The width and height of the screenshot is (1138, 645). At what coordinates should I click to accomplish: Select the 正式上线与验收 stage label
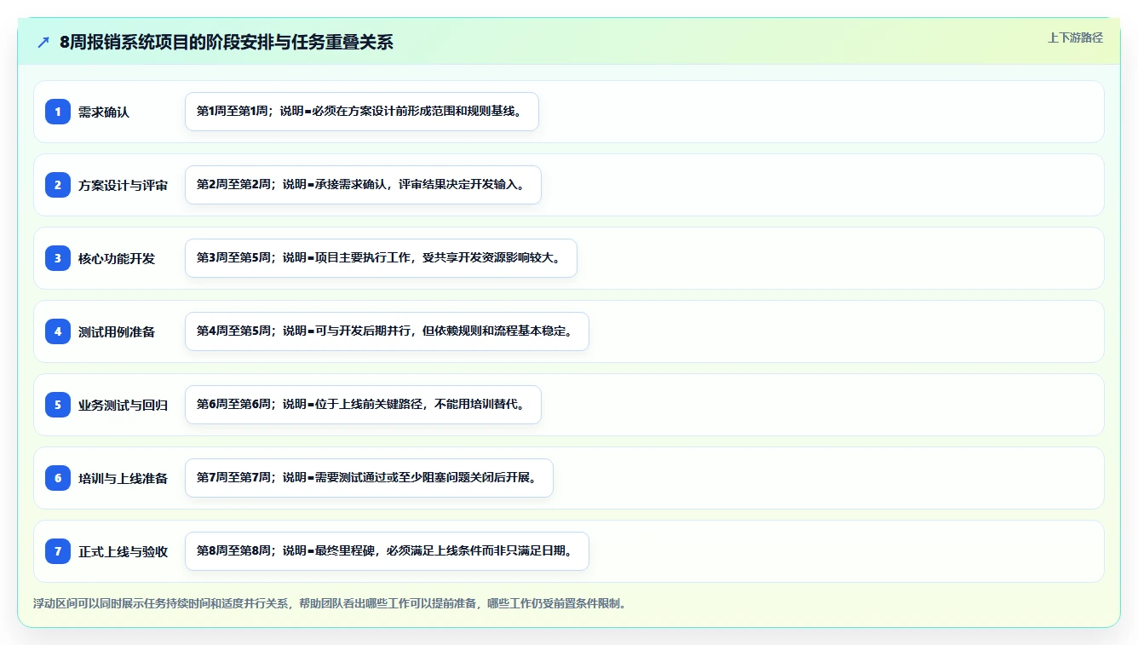(x=124, y=551)
